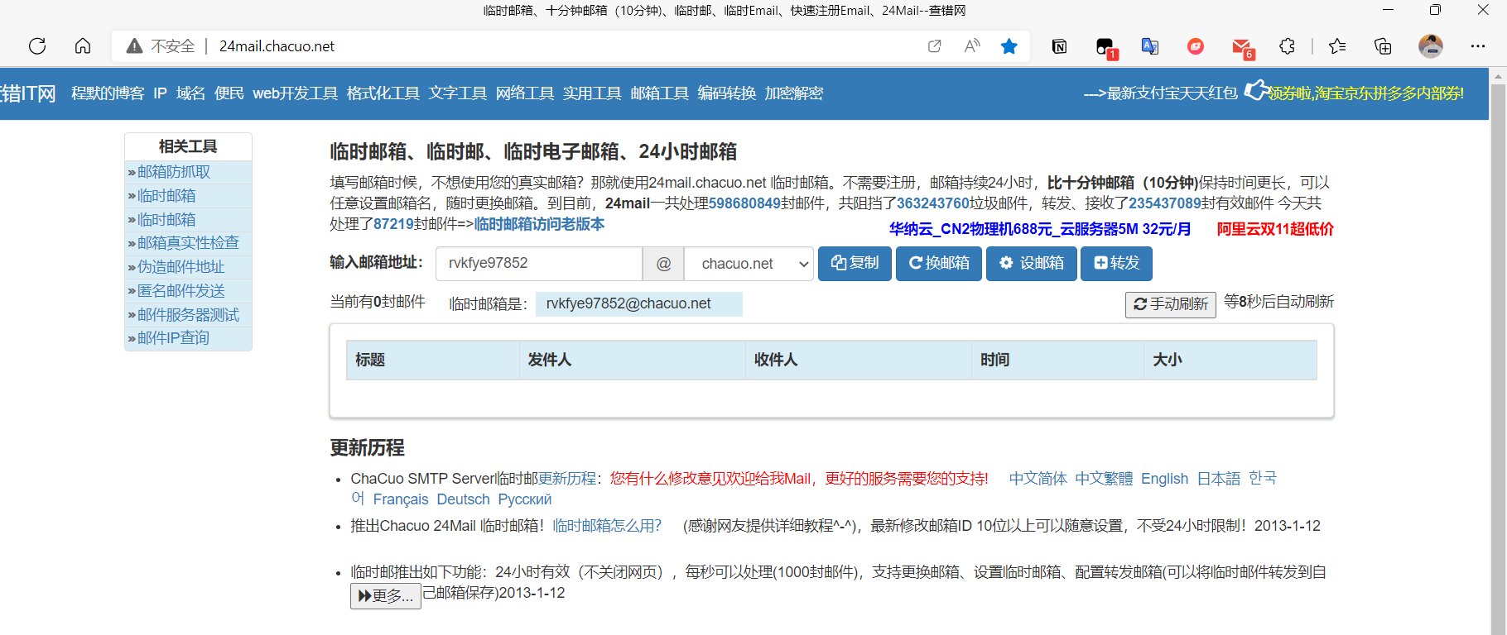
Task: Click the 转发 forward button
Action: pyautogui.click(x=1116, y=263)
